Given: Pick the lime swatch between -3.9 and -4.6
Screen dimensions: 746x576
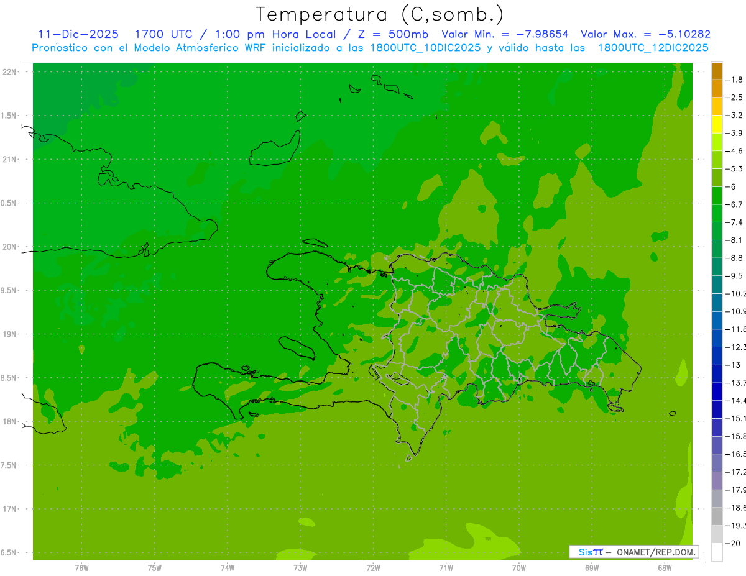Looking at the screenshot, I should point(717,142).
